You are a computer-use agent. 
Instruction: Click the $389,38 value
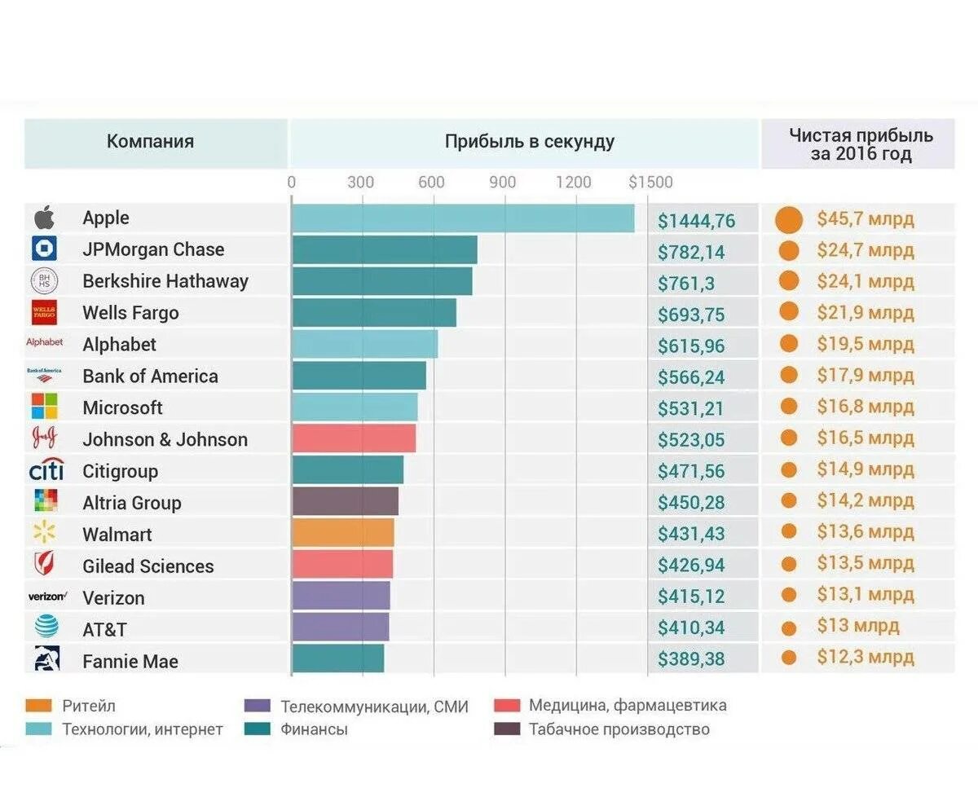(x=691, y=659)
